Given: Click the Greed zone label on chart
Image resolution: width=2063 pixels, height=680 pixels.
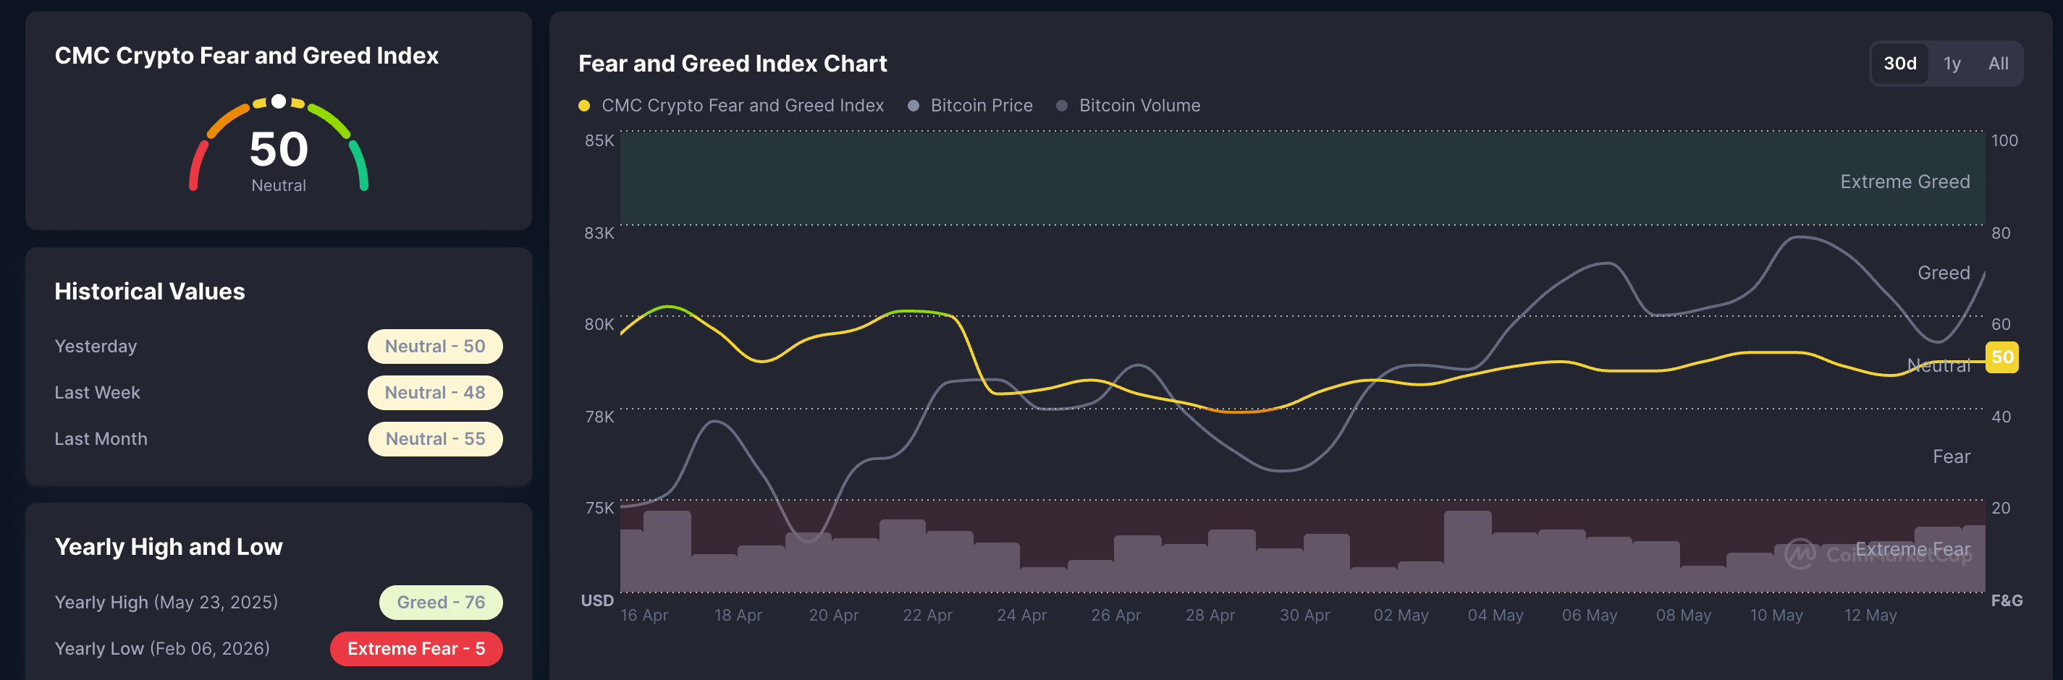Looking at the screenshot, I should [1943, 273].
